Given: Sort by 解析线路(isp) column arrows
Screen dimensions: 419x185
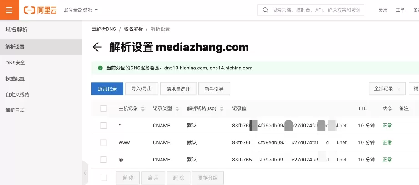Looking at the screenshot, I should tap(222, 109).
